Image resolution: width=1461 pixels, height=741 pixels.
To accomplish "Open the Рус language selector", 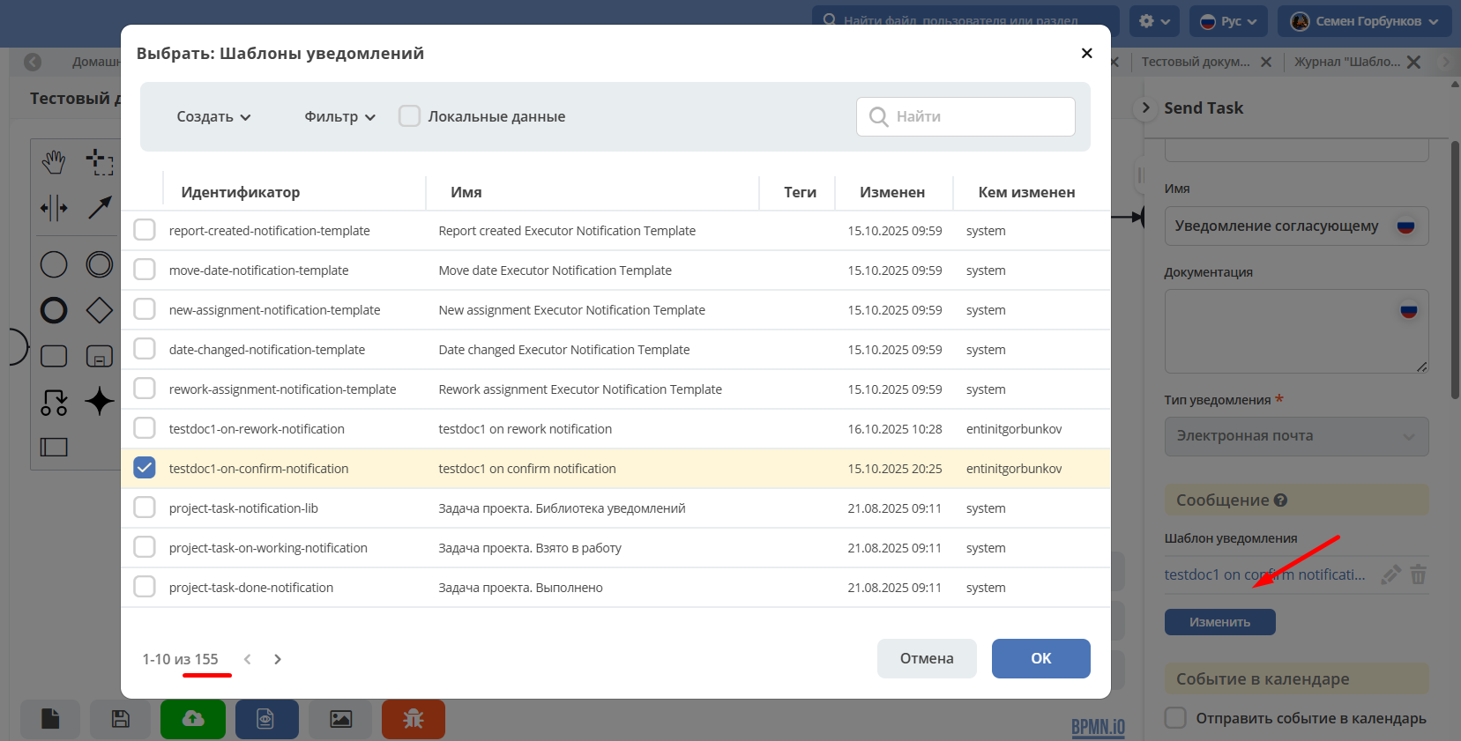I will coord(1228,21).
